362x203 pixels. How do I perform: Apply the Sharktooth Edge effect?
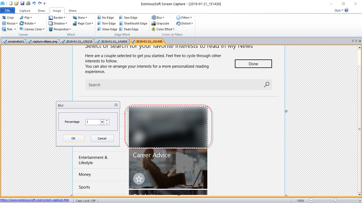(133, 23)
